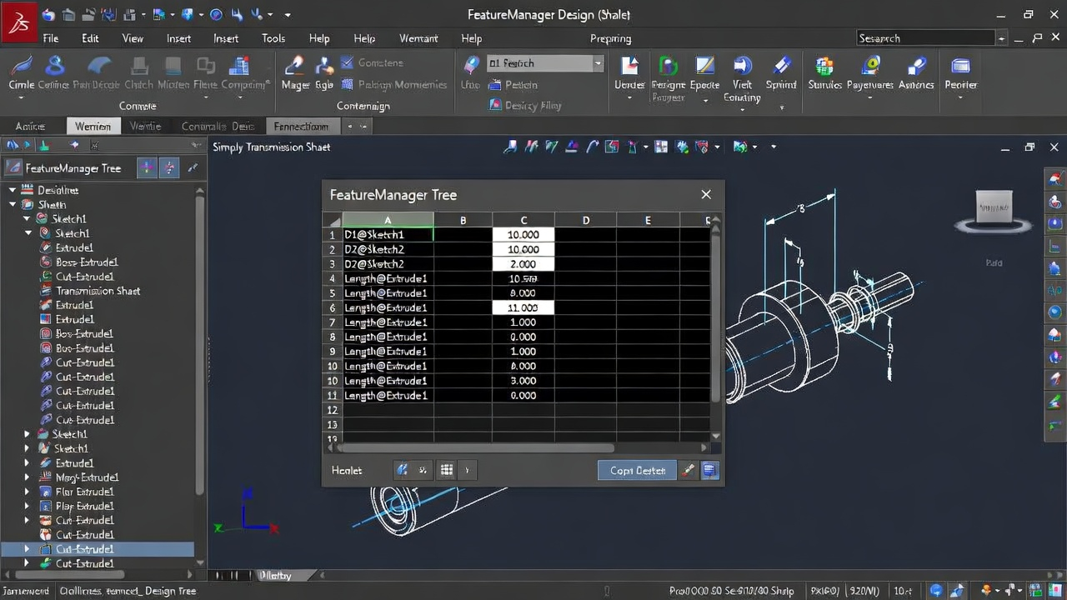Open the sketch selection dropdown in the toolbar
This screenshot has width=1067, height=600.
coord(597,63)
